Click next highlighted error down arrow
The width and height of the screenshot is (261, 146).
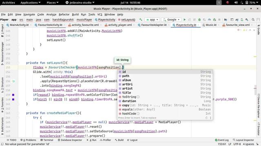(254, 30)
